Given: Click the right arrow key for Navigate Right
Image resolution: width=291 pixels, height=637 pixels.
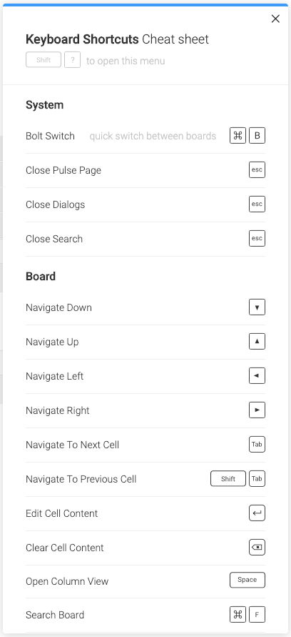Looking at the screenshot, I should tap(257, 410).
